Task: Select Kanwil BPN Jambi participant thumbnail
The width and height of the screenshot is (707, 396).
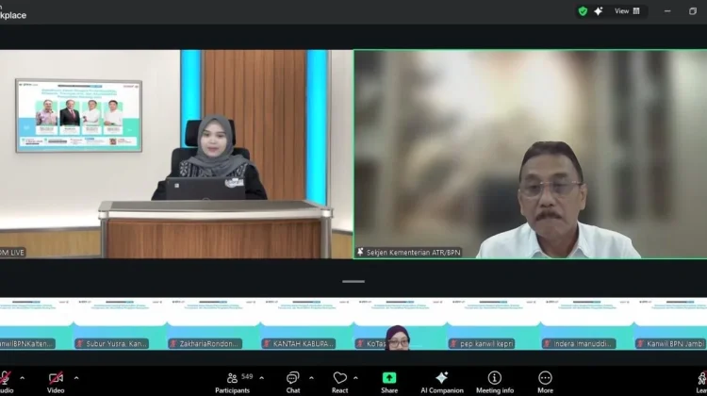Action: (x=670, y=324)
